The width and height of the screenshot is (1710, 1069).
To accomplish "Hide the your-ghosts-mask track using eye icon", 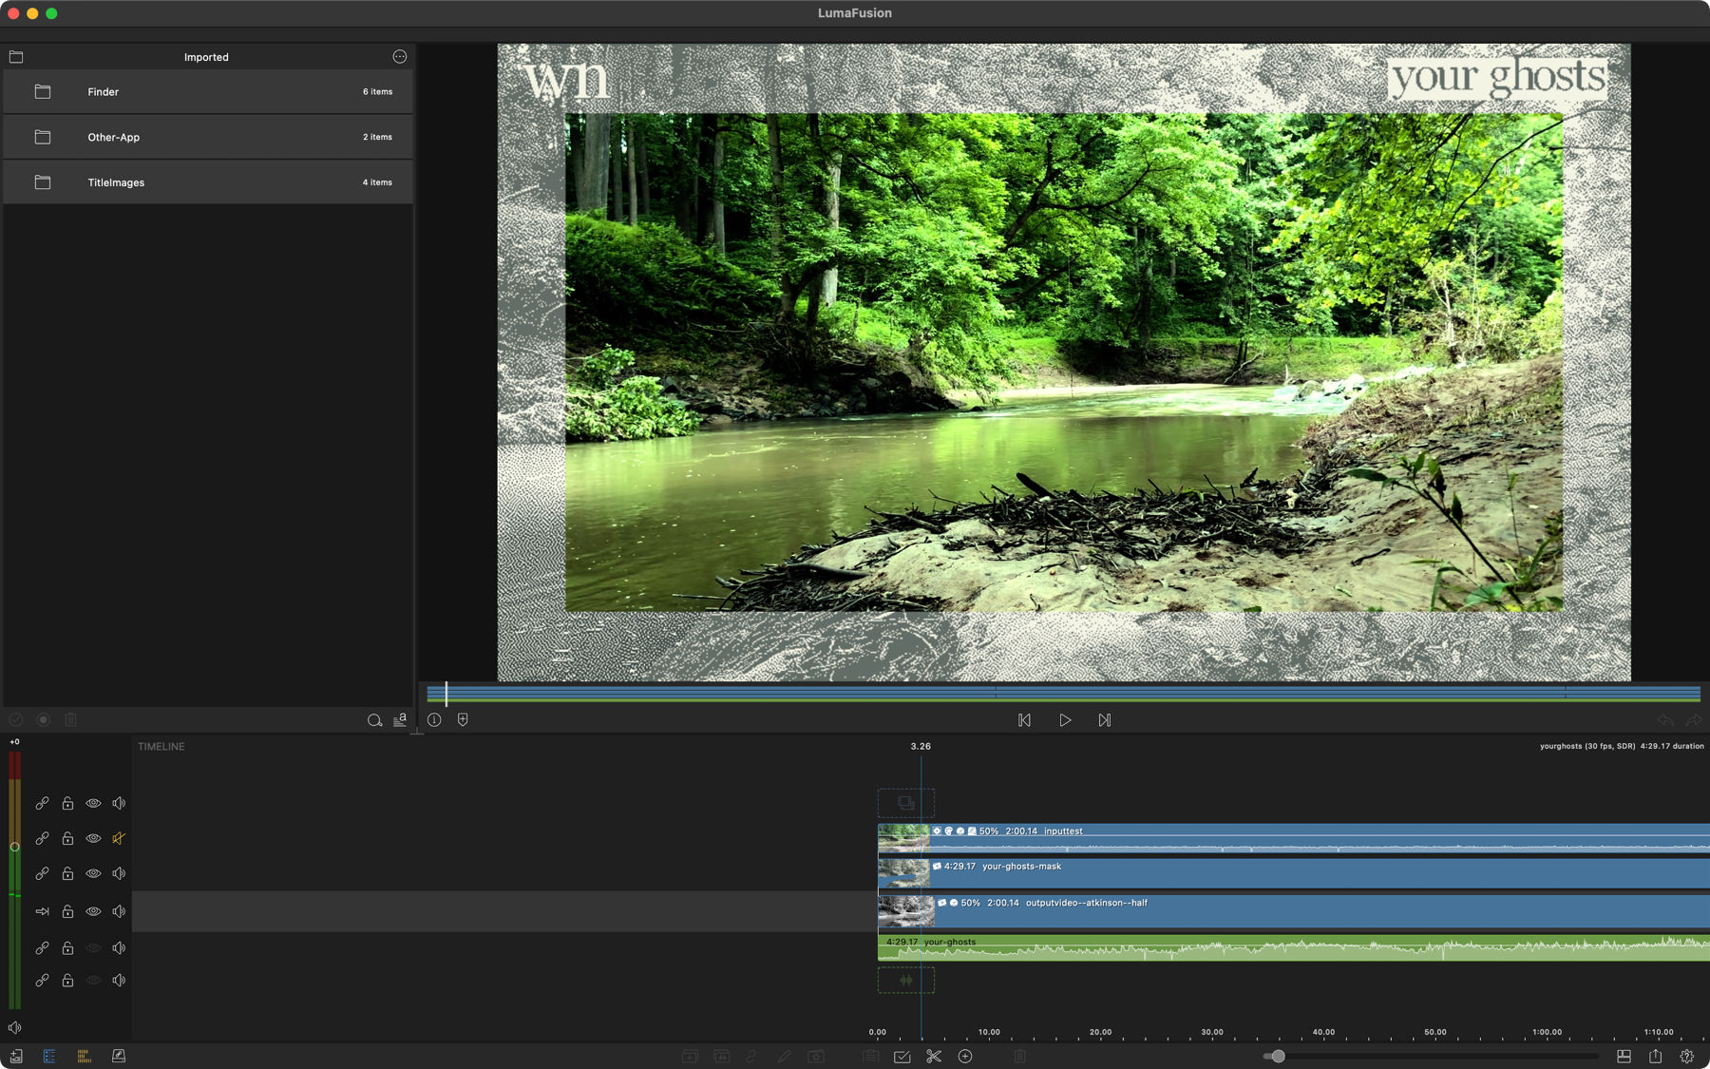I will [x=93, y=873].
